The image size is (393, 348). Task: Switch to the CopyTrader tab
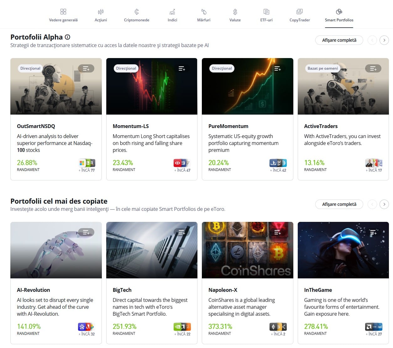click(299, 15)
